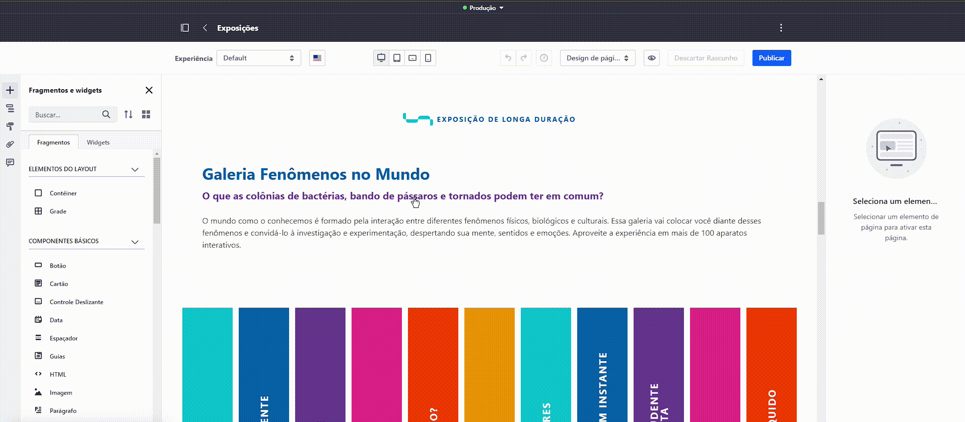Viewport: 965px width, 422px height.
Task: Toggle the eye preview button
Action: (652, 58)
